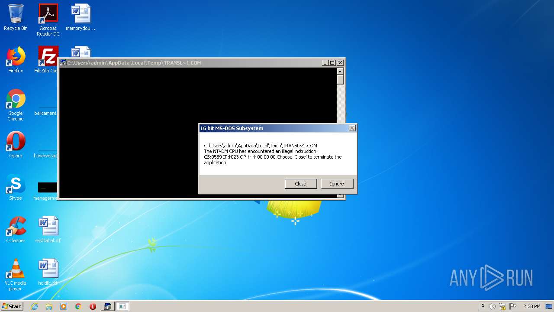Viewport: 554px width, 312px height.
Task: Open the network status tray icon
Action: pos(502,306)
